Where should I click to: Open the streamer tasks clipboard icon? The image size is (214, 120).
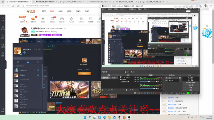tap(52, 19)
